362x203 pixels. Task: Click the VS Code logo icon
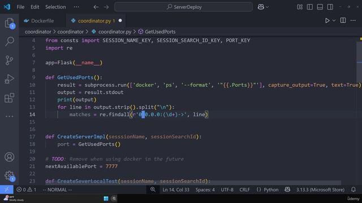tap(7, 7)
